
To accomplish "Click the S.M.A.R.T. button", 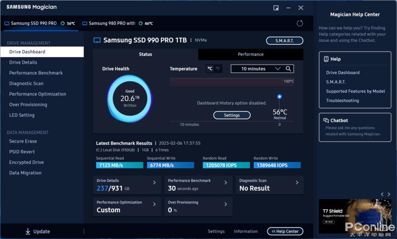I will [x=284, y=41].
